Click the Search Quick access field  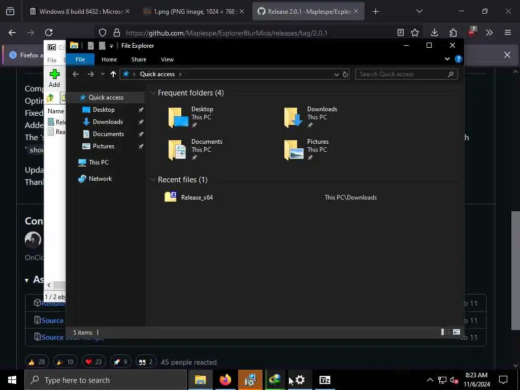coord(406,74)
